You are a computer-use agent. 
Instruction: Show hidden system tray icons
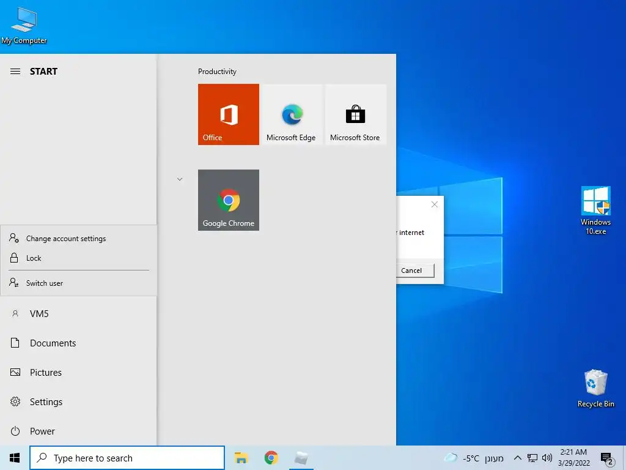(x=517, y=458)
